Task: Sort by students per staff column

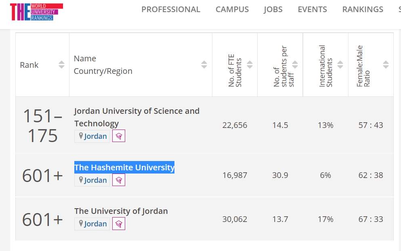Action: coord(295,65)
